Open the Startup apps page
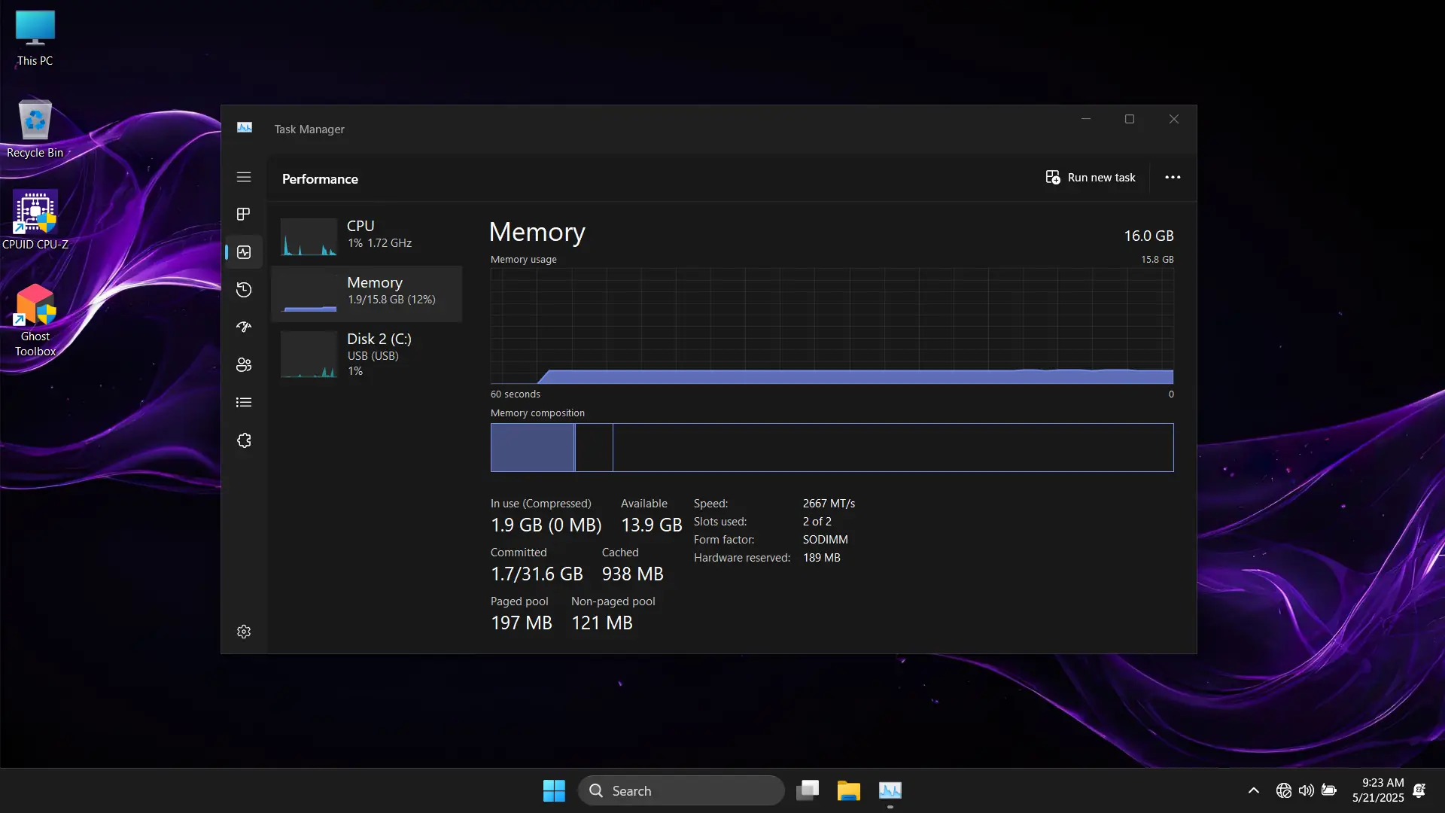The image size is (1445, 813). (244, 327)
